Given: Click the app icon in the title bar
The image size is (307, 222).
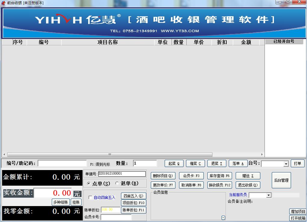Looking at the screenshot, I should click(3, 3).
